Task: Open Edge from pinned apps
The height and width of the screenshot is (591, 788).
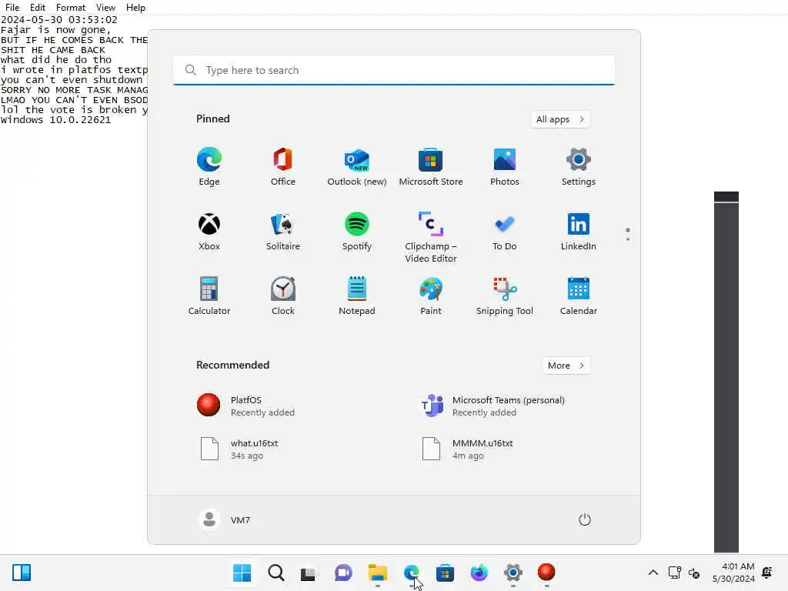Action: [x=209, y=167]
